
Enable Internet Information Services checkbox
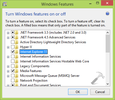click(13, 57)
